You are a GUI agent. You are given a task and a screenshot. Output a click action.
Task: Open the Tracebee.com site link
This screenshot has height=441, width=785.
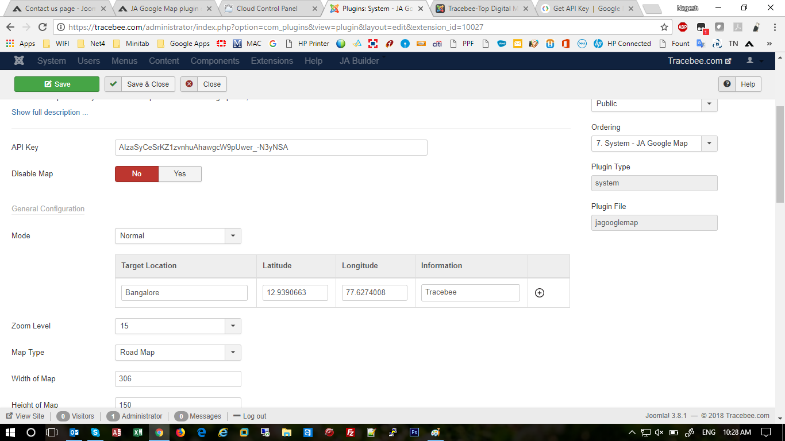699,61
